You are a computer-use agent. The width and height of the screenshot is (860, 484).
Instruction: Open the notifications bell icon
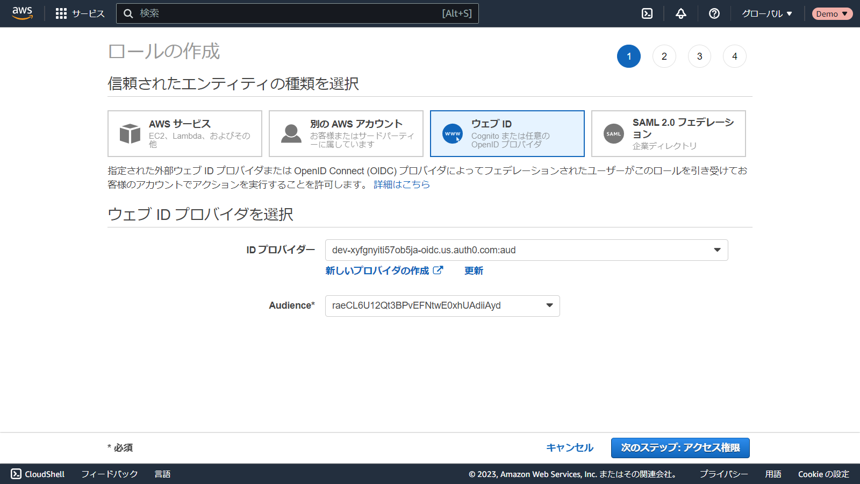tap(680, 13)
